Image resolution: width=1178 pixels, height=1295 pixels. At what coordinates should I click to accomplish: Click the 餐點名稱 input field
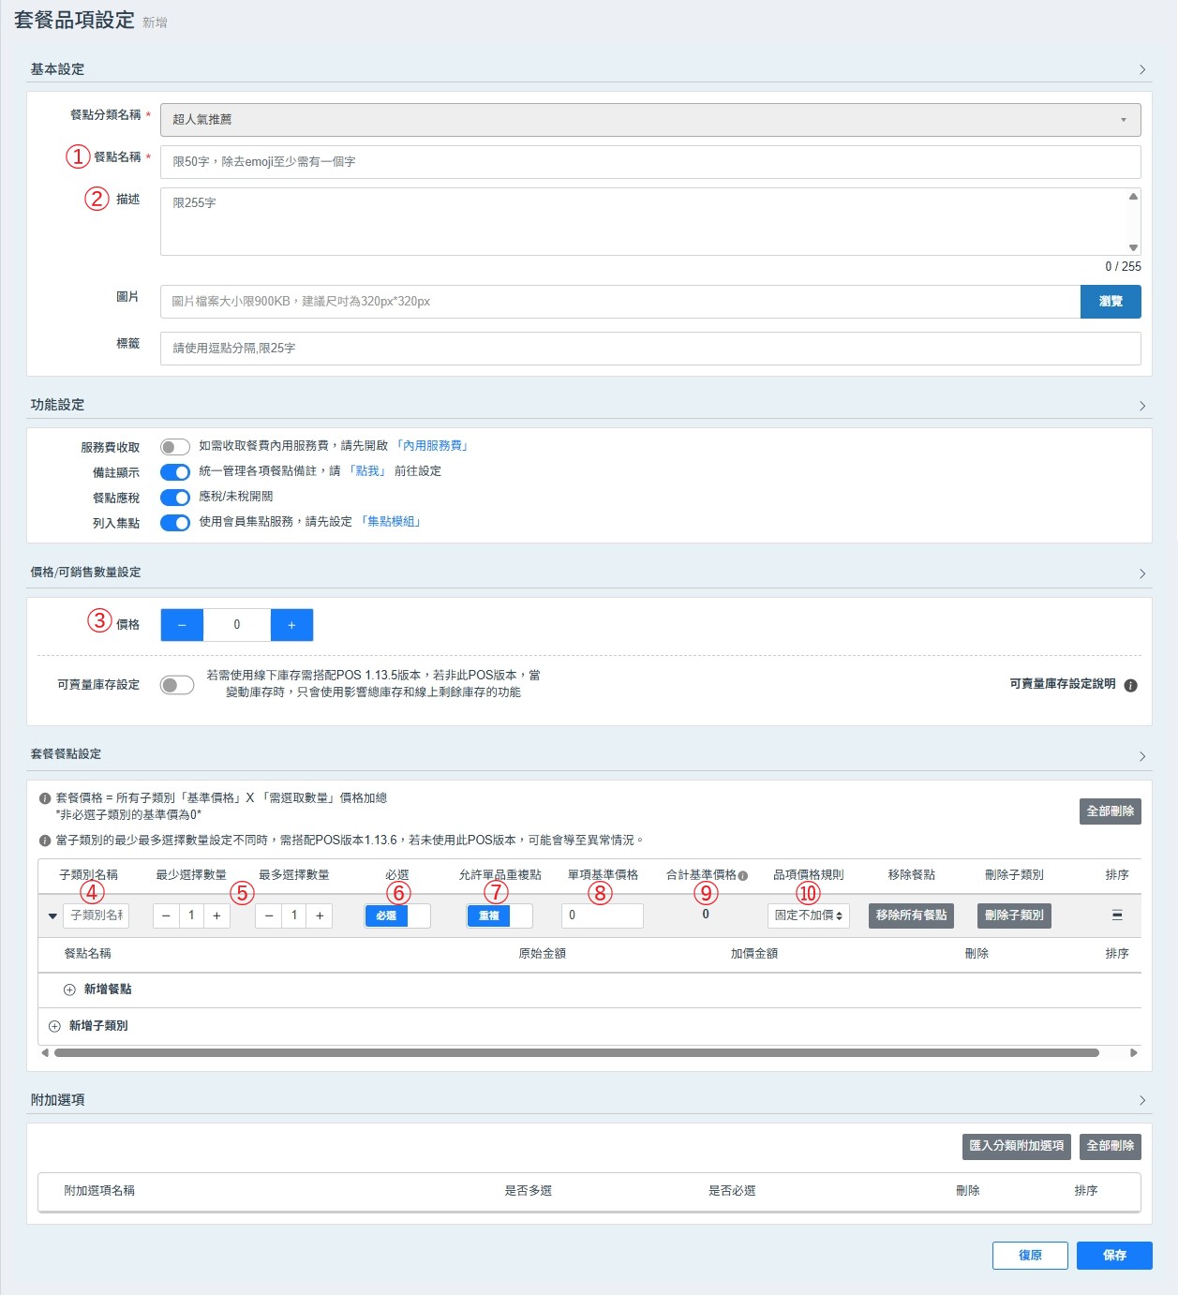click(649, 162)
